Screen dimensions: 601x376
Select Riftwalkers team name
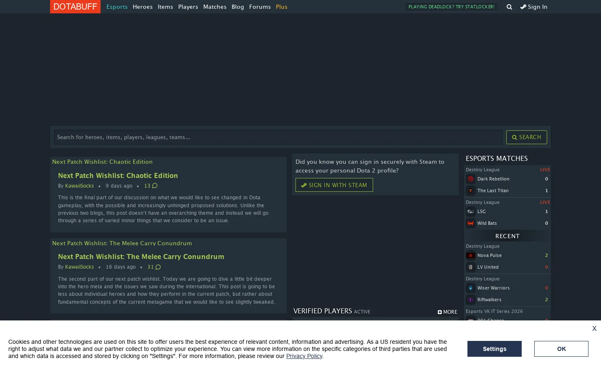[x=490, y=300]
